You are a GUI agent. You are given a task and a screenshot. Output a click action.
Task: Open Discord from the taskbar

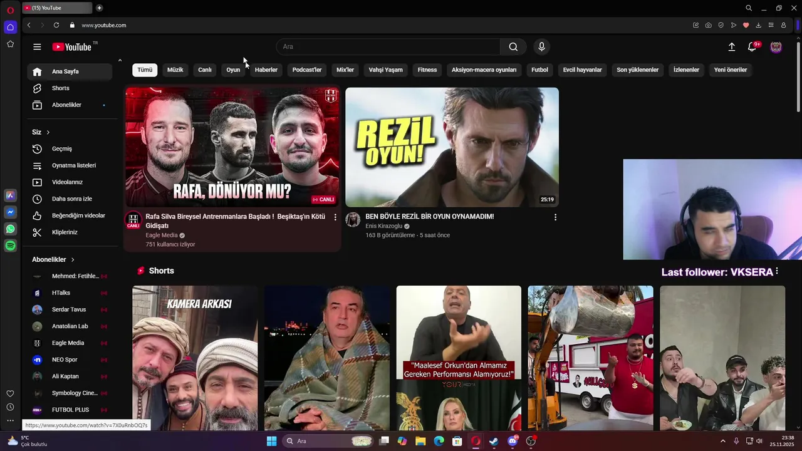(513, 441)
